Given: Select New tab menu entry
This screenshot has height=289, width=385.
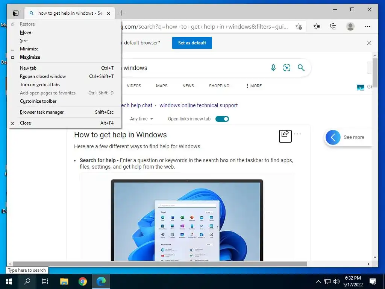Looking at the screenshot, I should (x=65, y=68).
